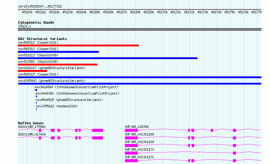The width and height of the screenshot is (270, 164).
Task: Click the nsv520580 (Shaikh2009) label
Action: point(38,62)
